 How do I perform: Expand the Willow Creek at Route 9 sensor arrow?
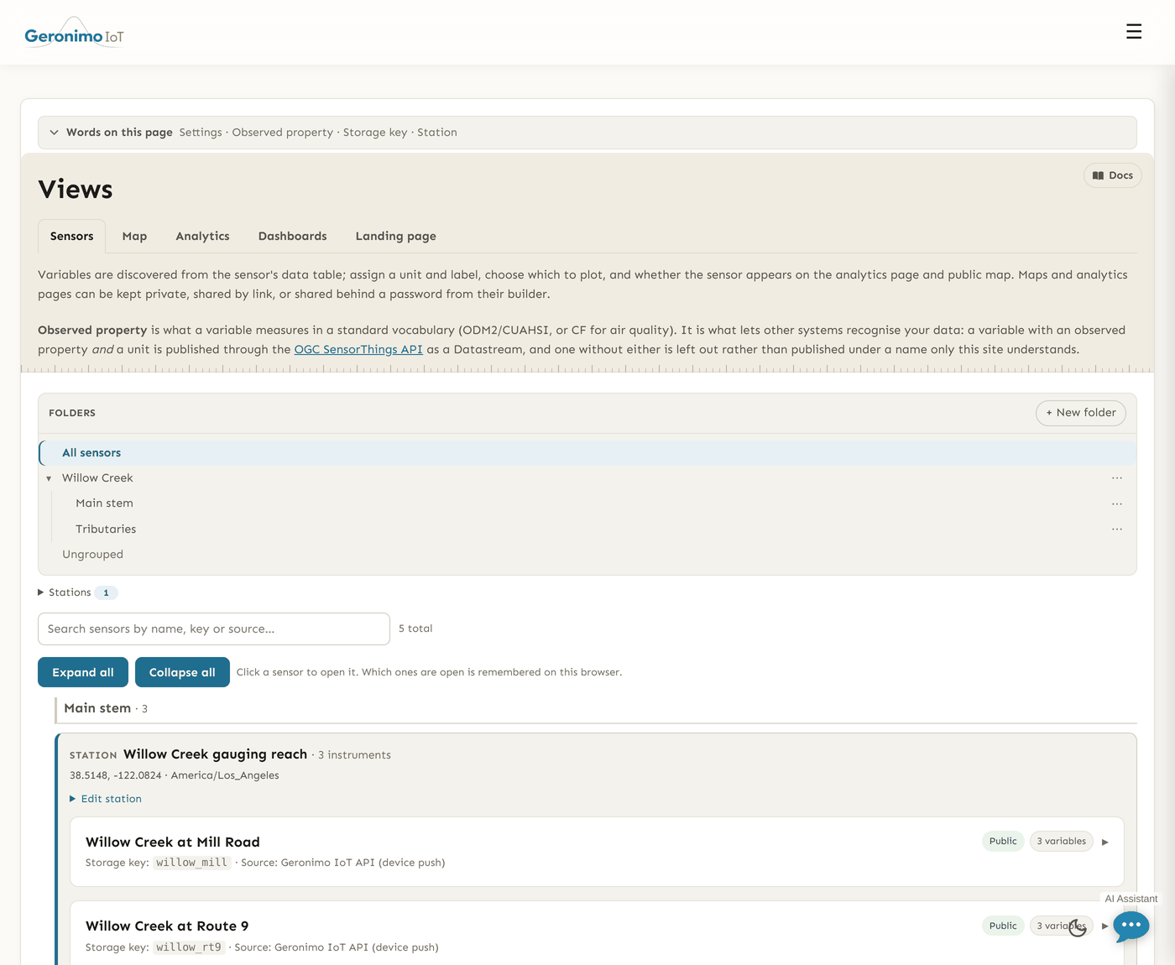tap(1105, 926)
